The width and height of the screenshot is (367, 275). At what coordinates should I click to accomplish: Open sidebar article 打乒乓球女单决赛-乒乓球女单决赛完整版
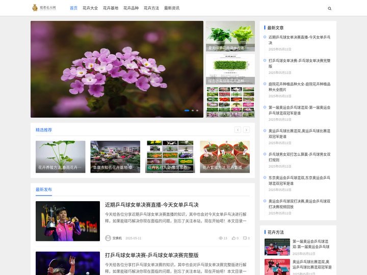coord(299,63)
